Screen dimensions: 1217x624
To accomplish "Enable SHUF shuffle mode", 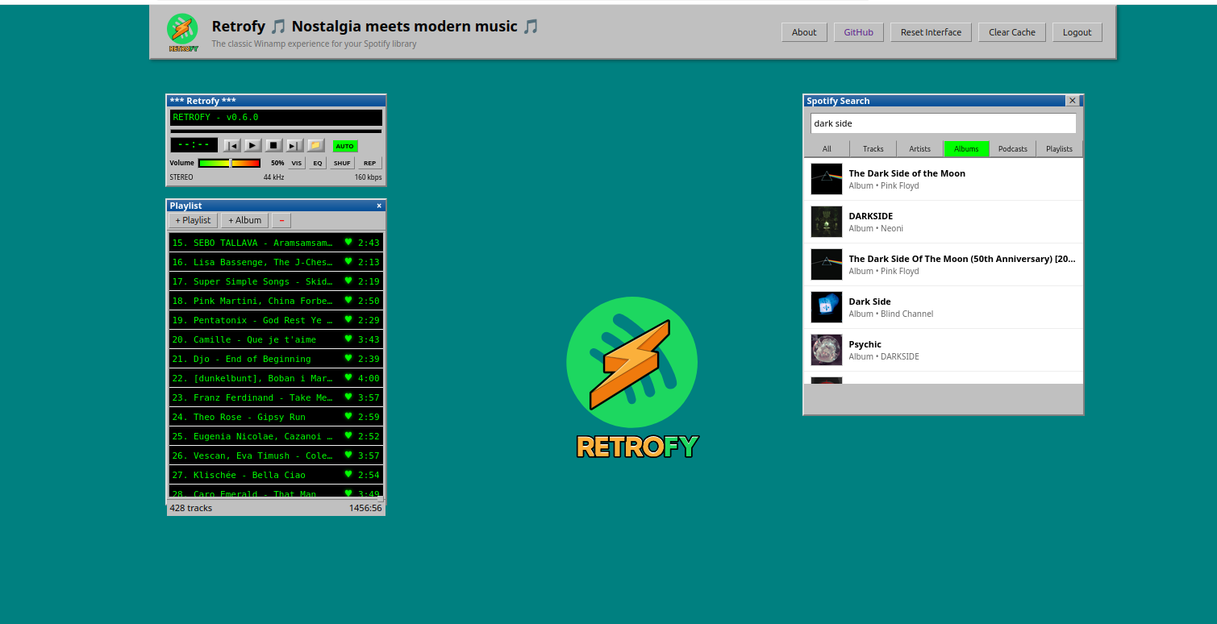I will pos(342,163).
